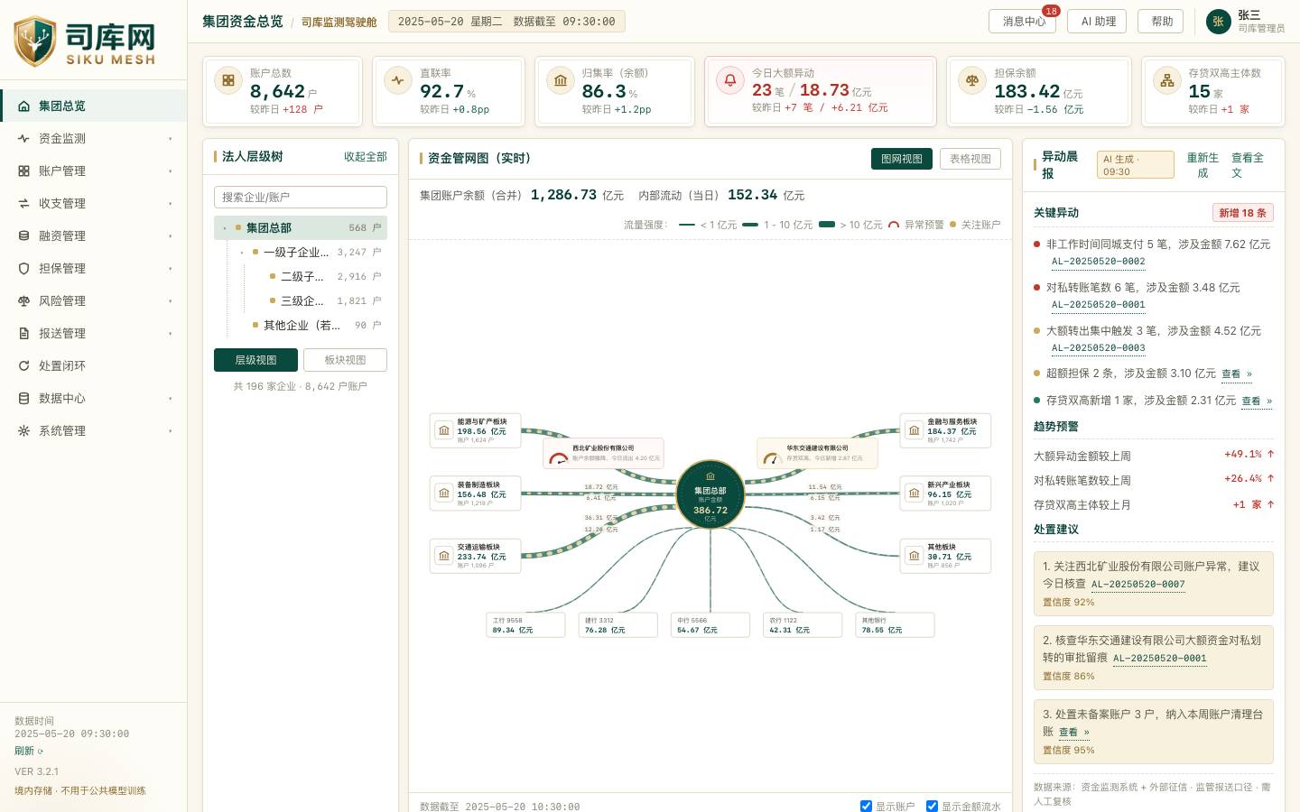The width and height of the screenshot is (1300, 812).
Task: Switch to 表格视图 tab
Action: (x=970, y=159)
